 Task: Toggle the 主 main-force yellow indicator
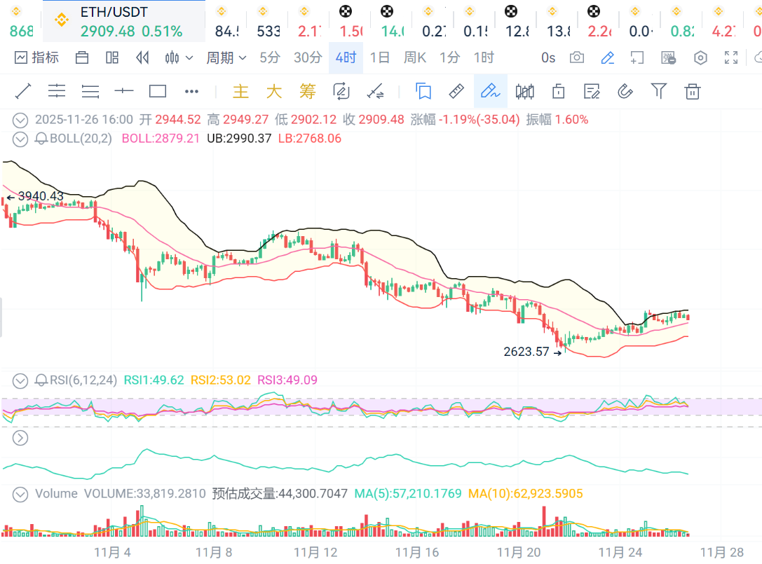(240, 91)
